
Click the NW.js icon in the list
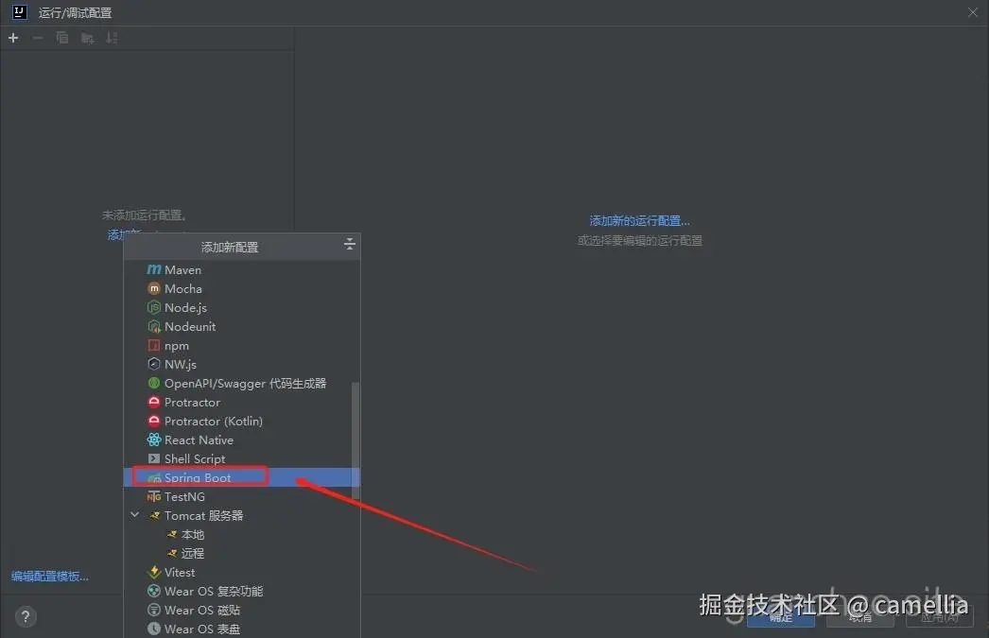pyautogui.click(x=154, y=365)
